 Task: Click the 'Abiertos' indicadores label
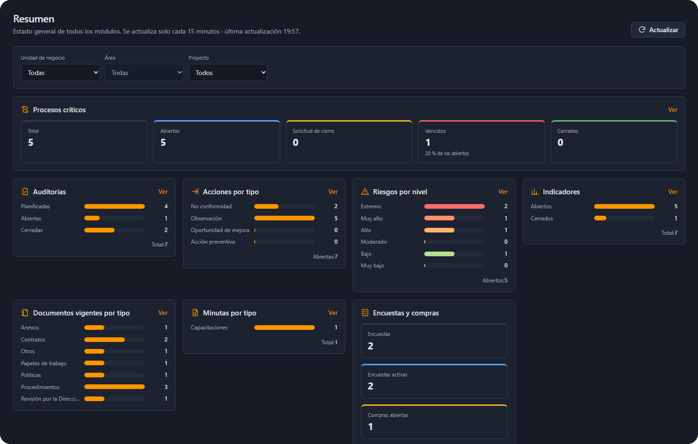click(541, 206)
